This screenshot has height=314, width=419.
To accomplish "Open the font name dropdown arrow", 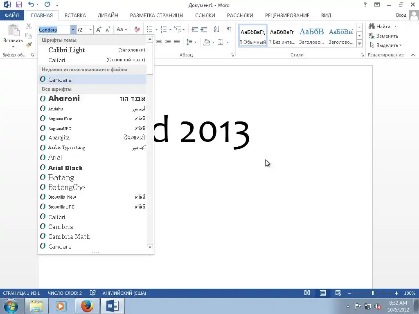I will (73, 29).
